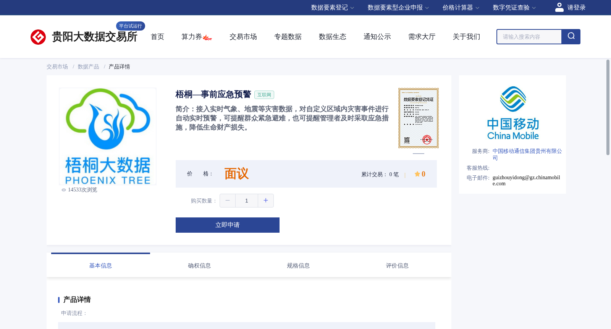Click 交易市场 breadcrumb link
This screenshot has width=611, height=329.
click(x=57, y=67)
